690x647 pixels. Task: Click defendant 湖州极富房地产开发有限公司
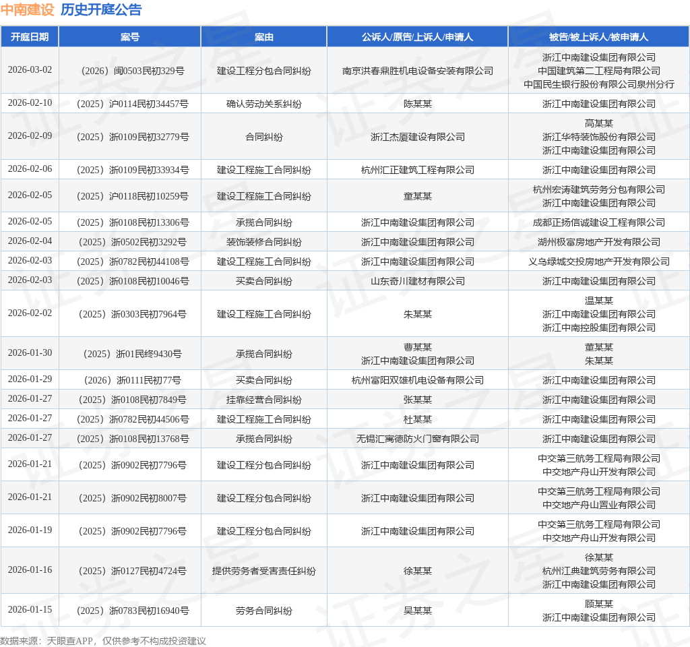click(x=599, y=242)
